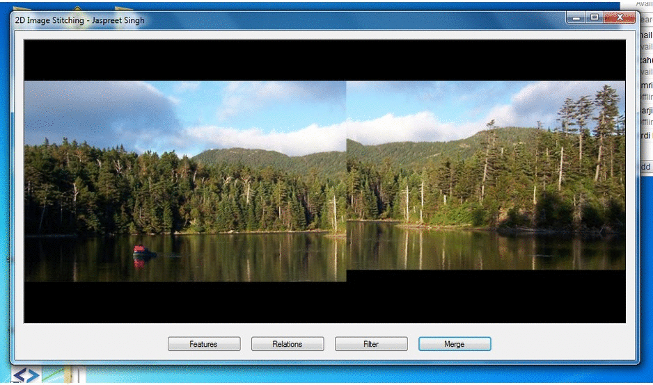Image resolution: width=653 pixels, height=385 pixels.
Task: Minimize the 2D Image Stitching window
Action: click(576, 17)
